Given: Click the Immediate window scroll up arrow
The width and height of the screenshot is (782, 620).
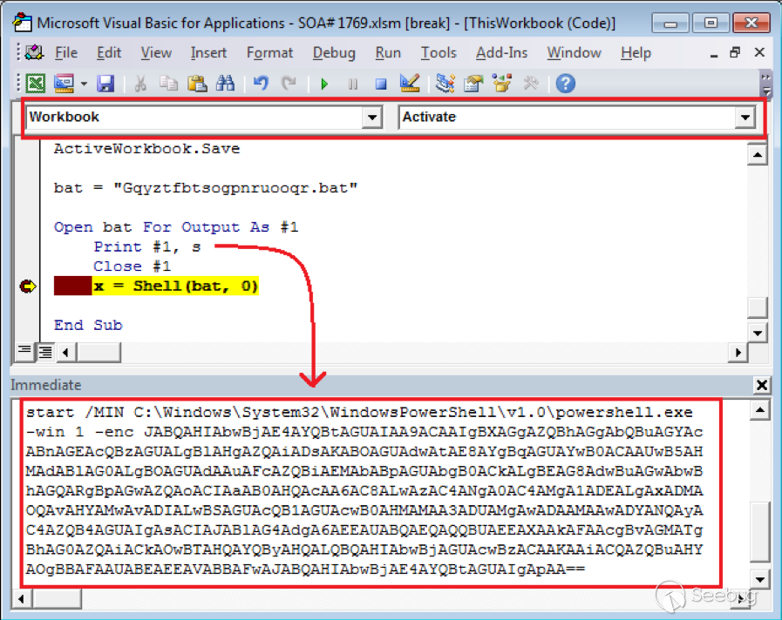Looking at the screenshot, I should point(759,411).
